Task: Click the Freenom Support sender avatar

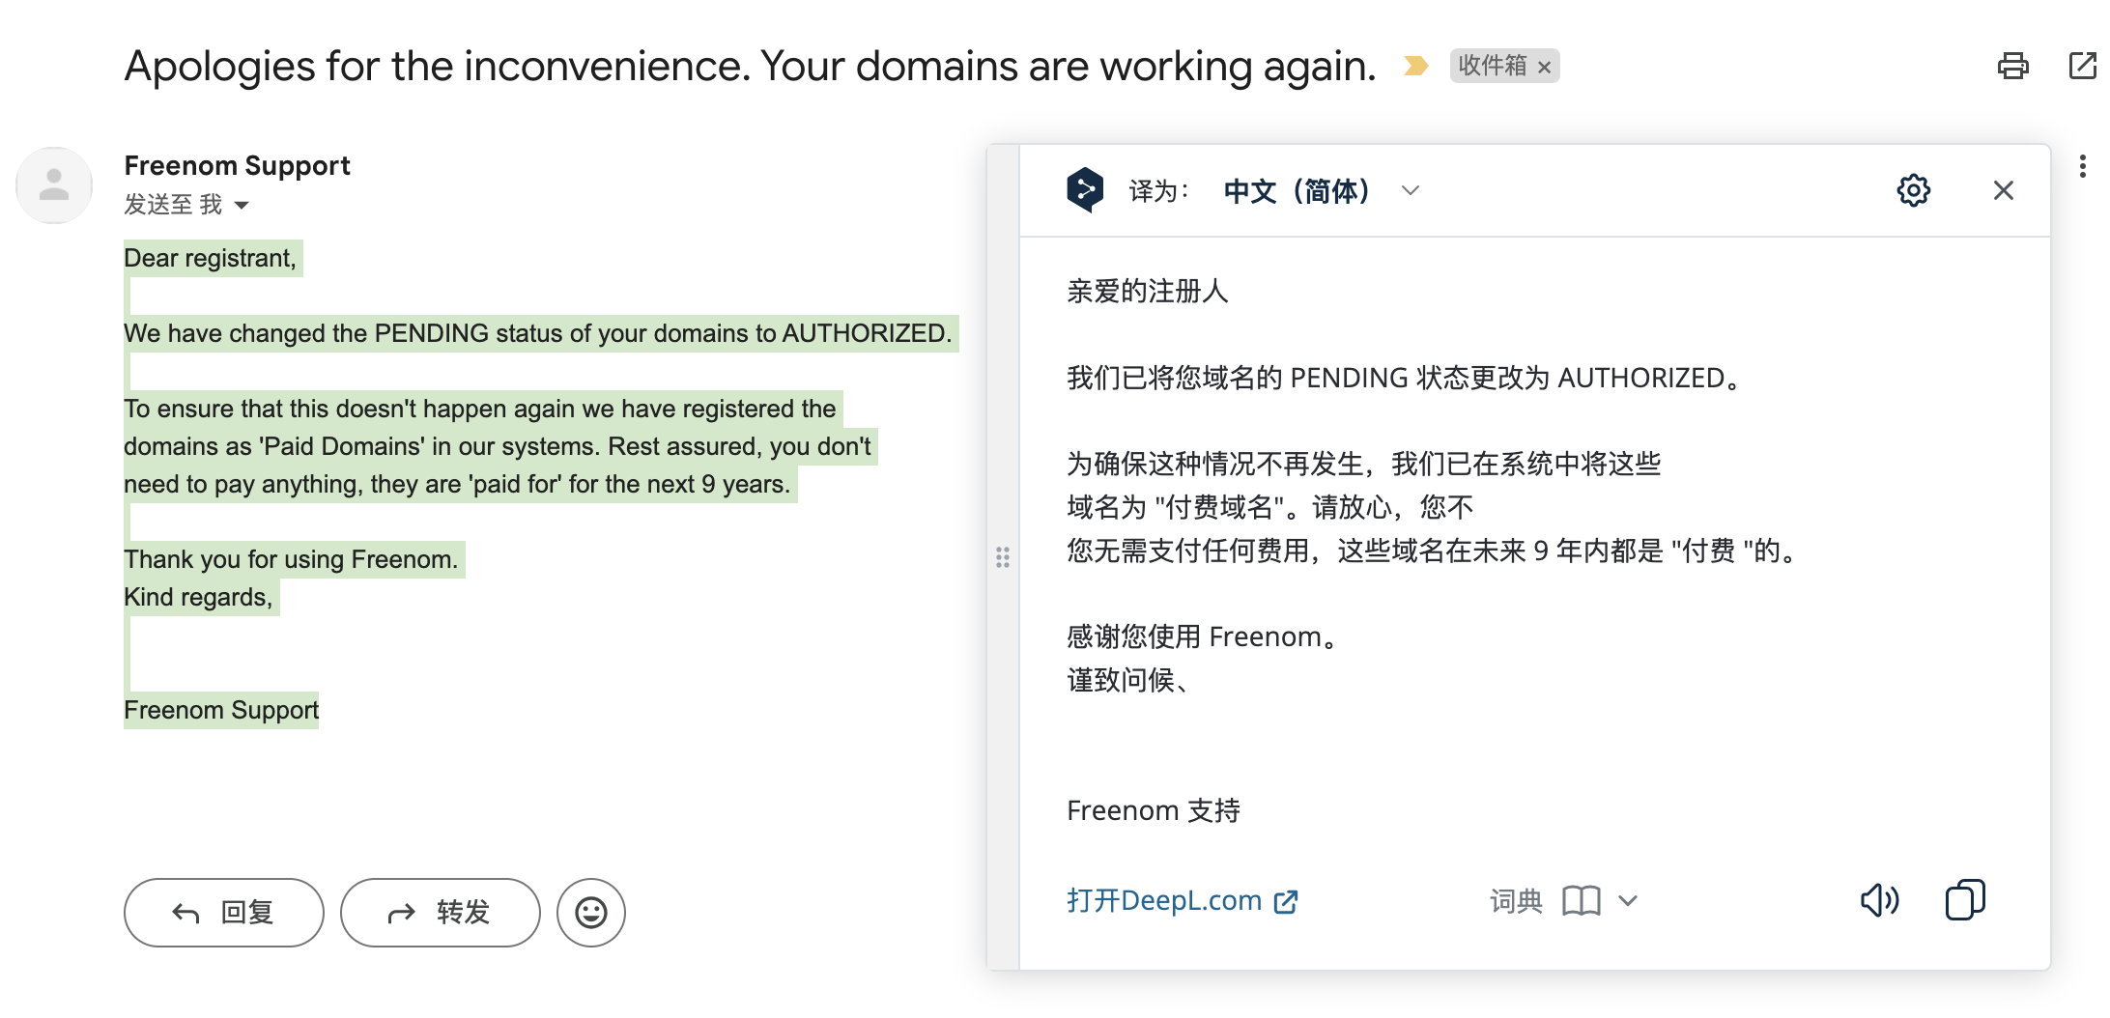Action: click(54, 185)
